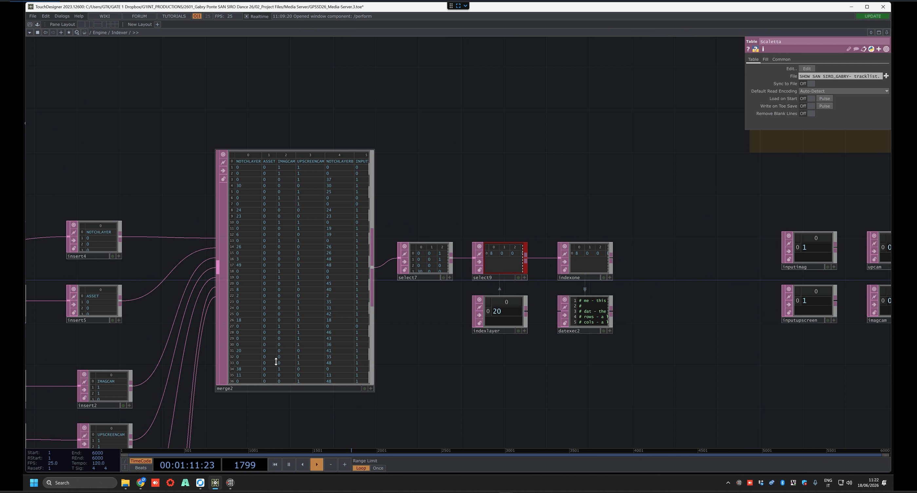Screen dimensions: 917x493
Task: Open Python help icon for Scaletta
Action: [x=756, y=49]
